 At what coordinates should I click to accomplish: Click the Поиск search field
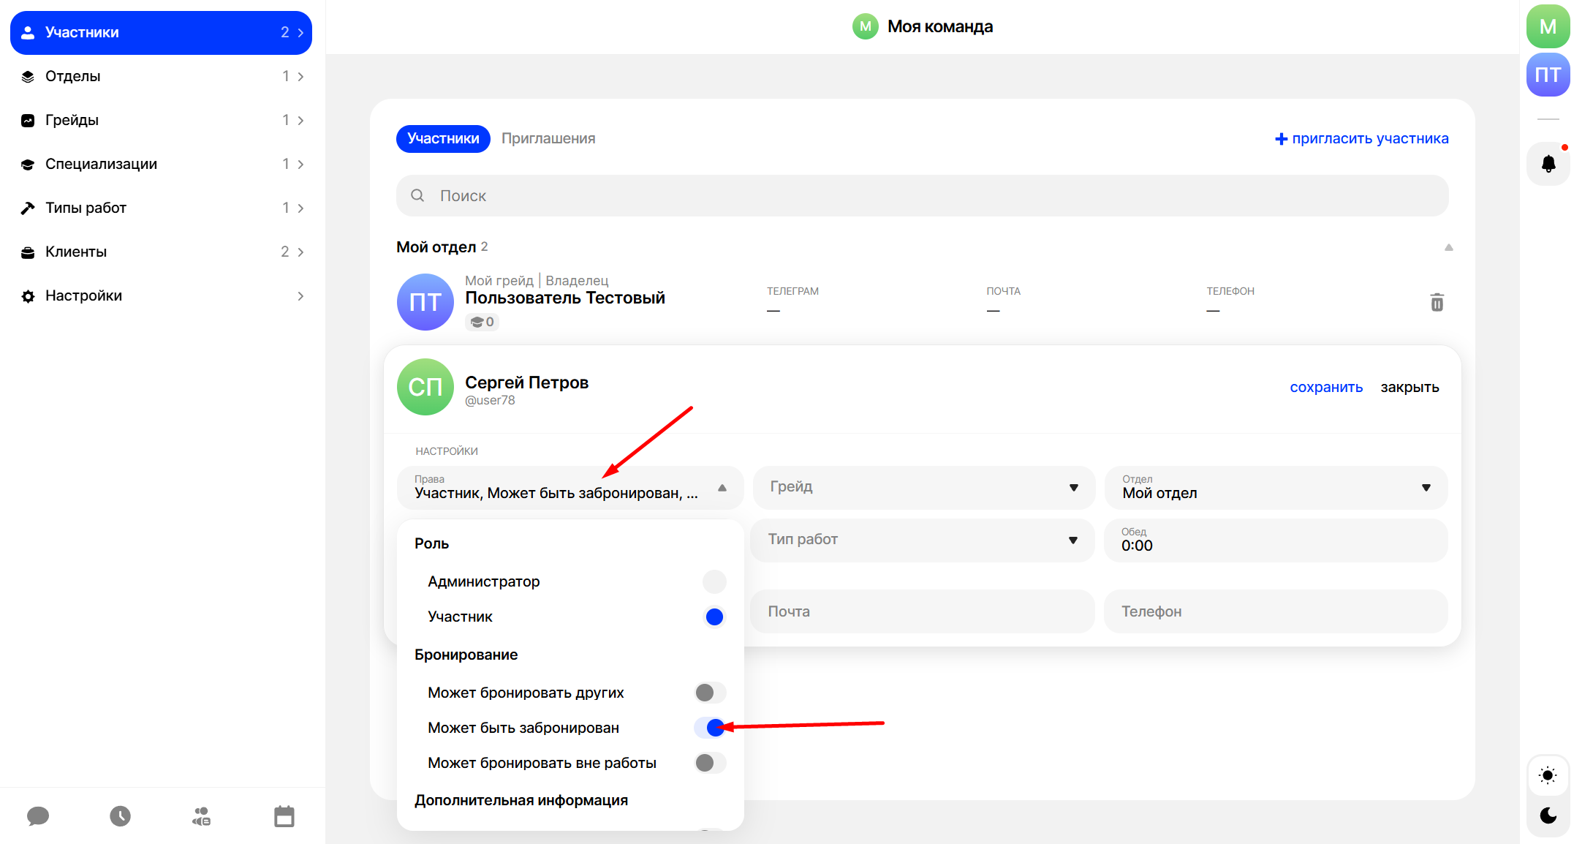921,195
